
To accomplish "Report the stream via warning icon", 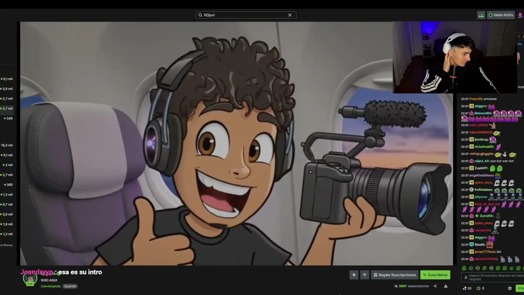I will pos(446,286).
